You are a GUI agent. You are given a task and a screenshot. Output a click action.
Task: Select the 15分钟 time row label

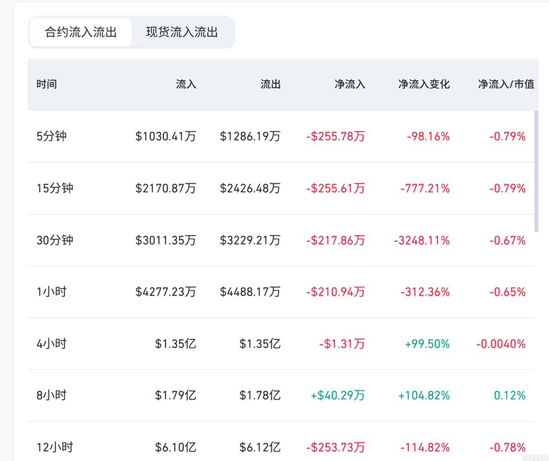click(54, 188)
